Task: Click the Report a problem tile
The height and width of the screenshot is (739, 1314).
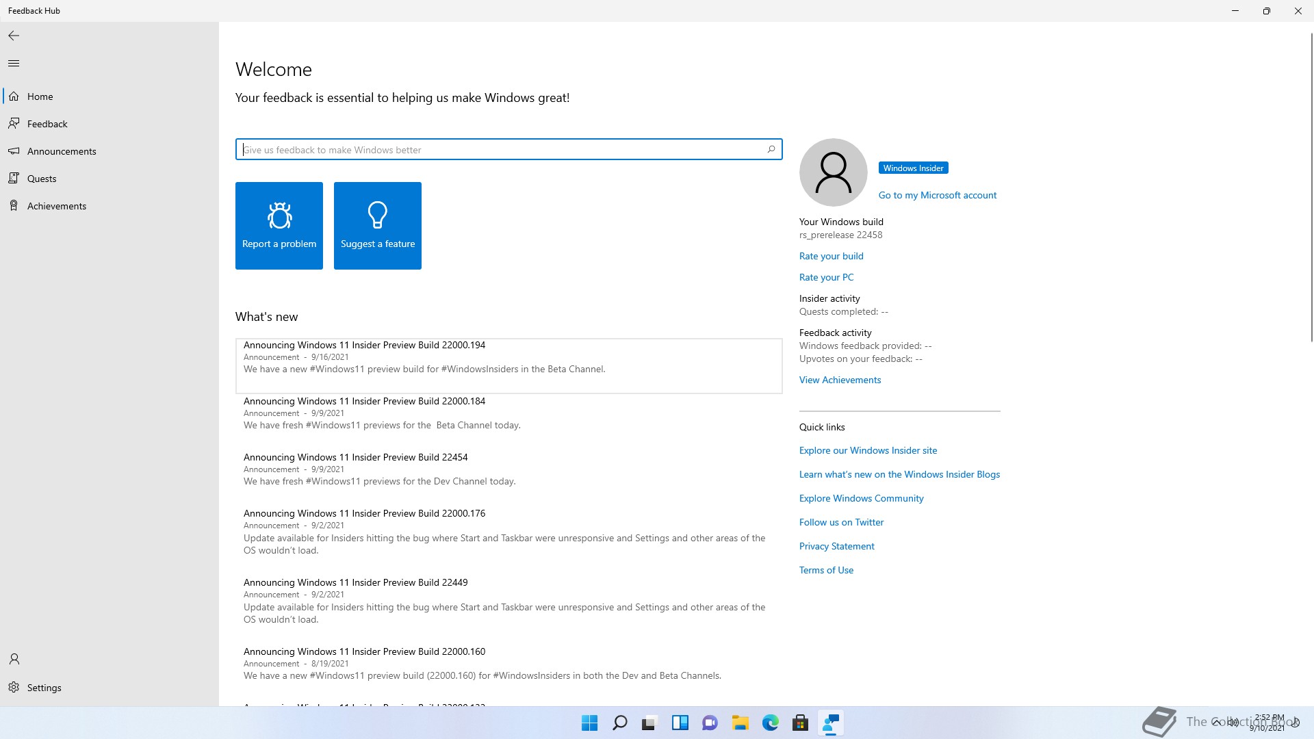Action: tap(279, 226)
